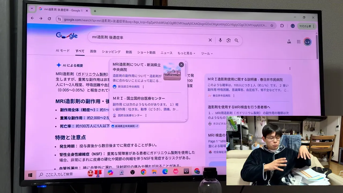Open OBS Studio from the taskbar
The image size is (343, 193).
click(132, 172)
